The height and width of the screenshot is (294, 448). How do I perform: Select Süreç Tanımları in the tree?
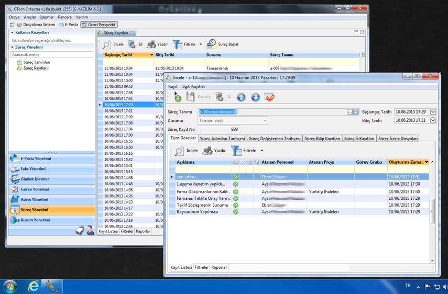point(37,62)
